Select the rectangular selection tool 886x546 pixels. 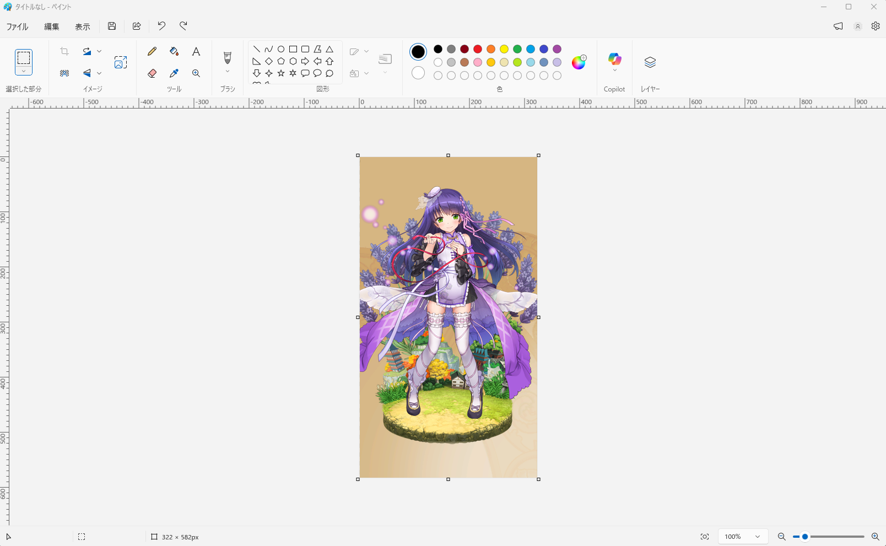pos(24,57)
